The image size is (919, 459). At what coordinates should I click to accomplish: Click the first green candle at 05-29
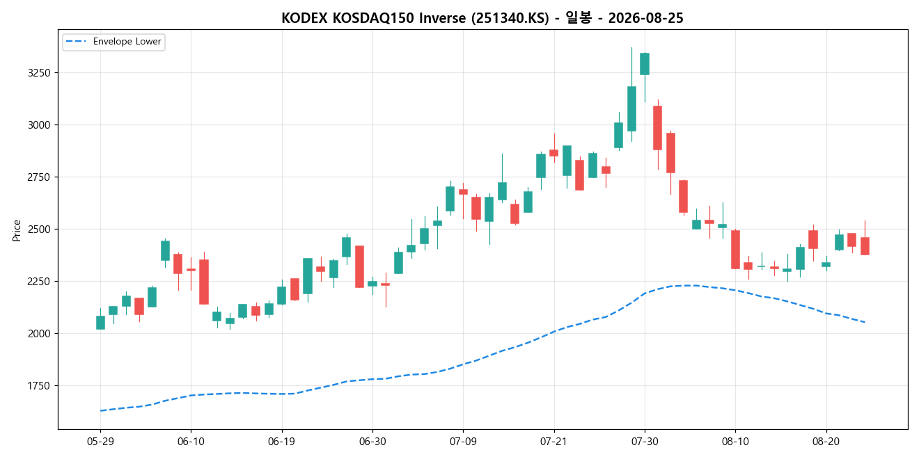point(100,322)
